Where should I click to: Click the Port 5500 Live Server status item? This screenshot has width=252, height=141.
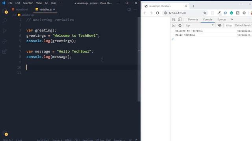pyautogui.click(x=104, y=140)
